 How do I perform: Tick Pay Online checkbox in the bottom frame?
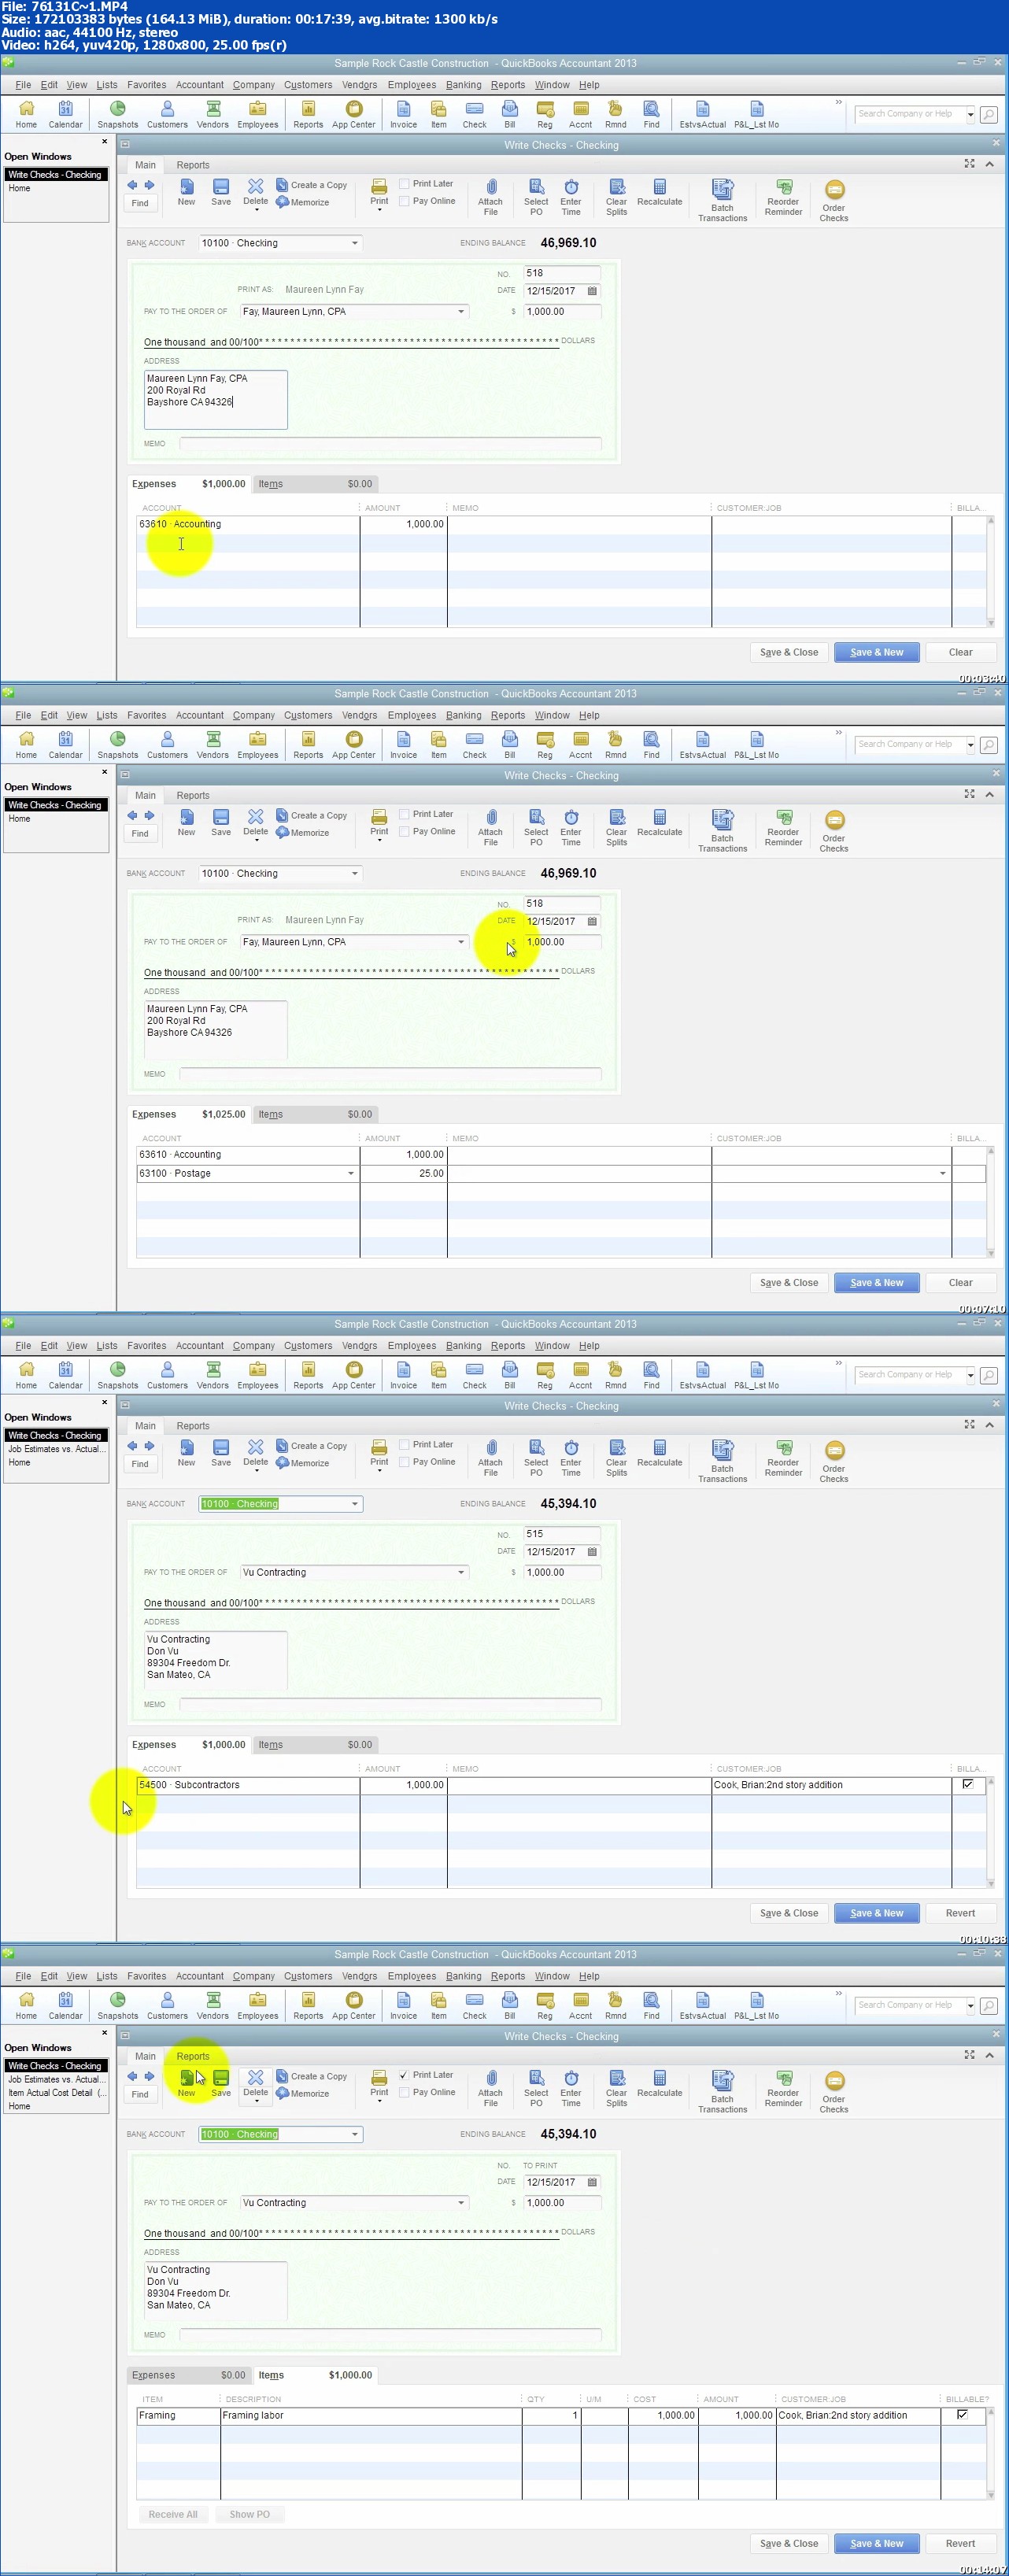tap(404, 2092)
